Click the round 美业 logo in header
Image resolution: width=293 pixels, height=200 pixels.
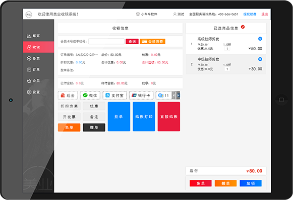coord(29,14)
